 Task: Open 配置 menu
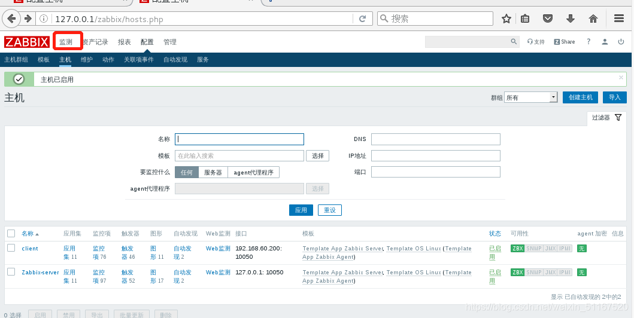[x=147, y=42]
